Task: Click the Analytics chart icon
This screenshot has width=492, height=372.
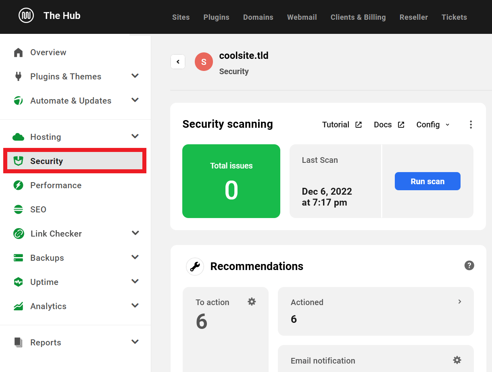Action: pos(18,306)
